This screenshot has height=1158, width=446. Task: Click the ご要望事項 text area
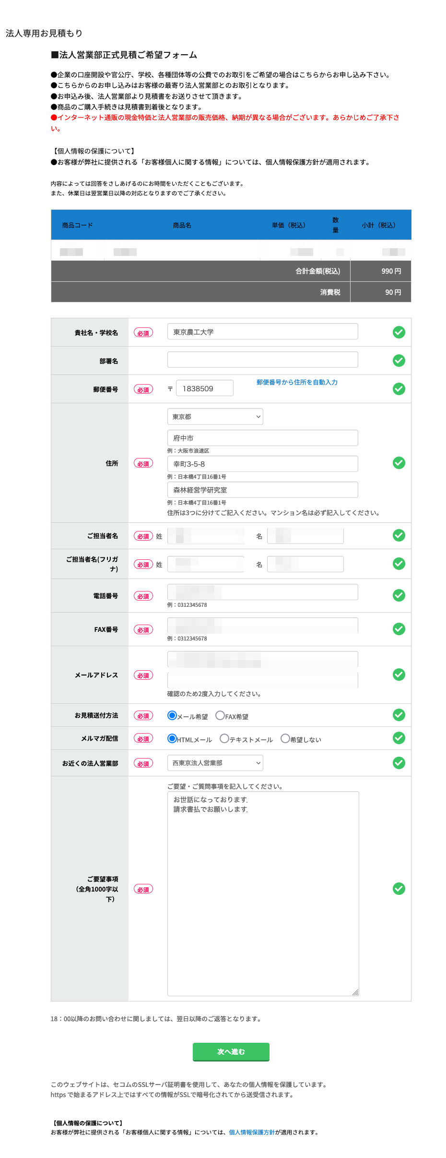click(263, 893)
